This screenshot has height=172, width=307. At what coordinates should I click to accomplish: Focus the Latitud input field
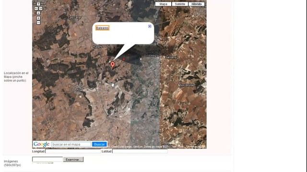point(140,151)
